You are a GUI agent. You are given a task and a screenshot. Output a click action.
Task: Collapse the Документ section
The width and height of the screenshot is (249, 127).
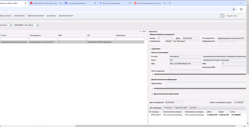[x=151, y=49]
